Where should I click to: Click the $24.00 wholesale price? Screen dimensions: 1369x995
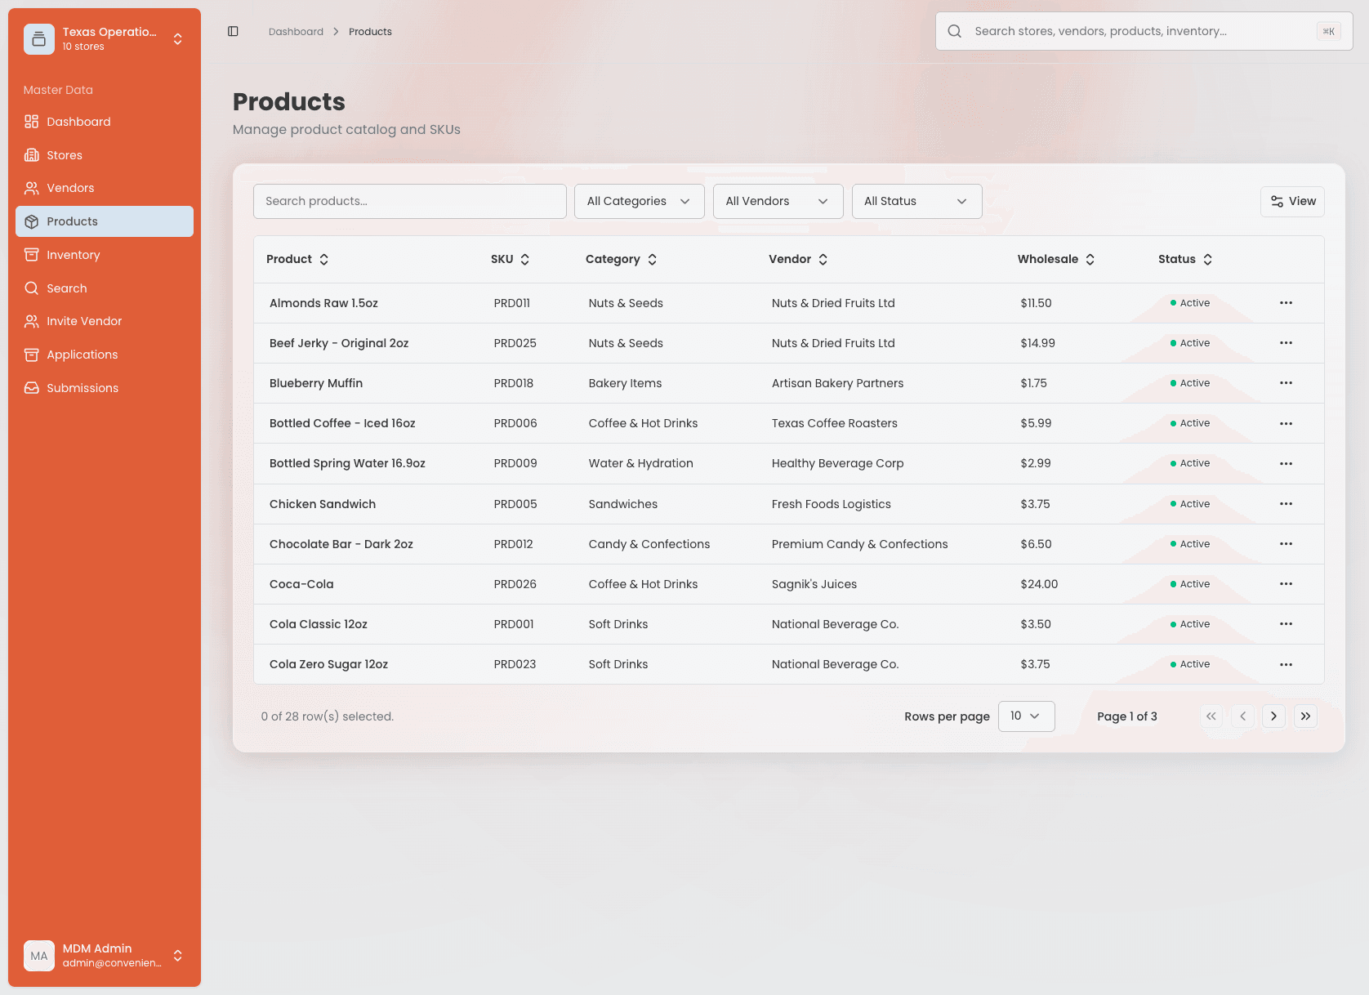[1039, 584]
